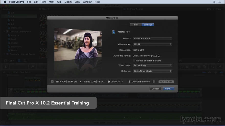Open the When done dropdown

pos(152,65)
